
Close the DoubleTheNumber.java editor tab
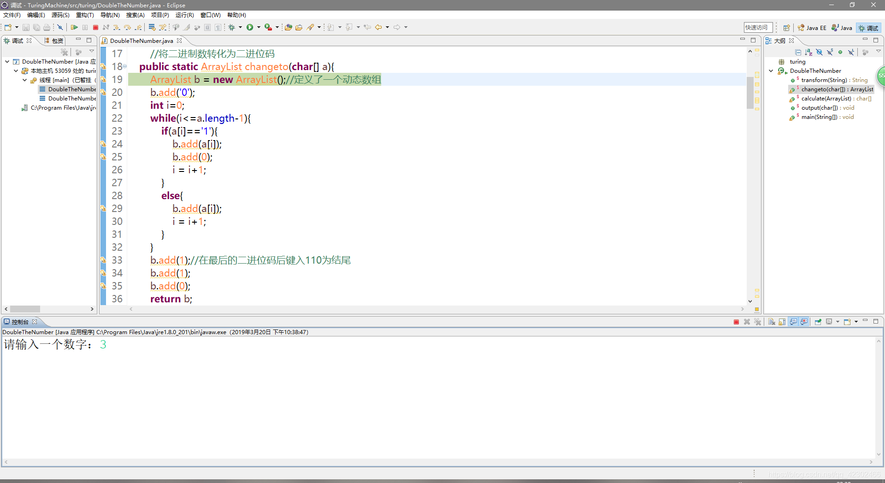pos(180,41)
